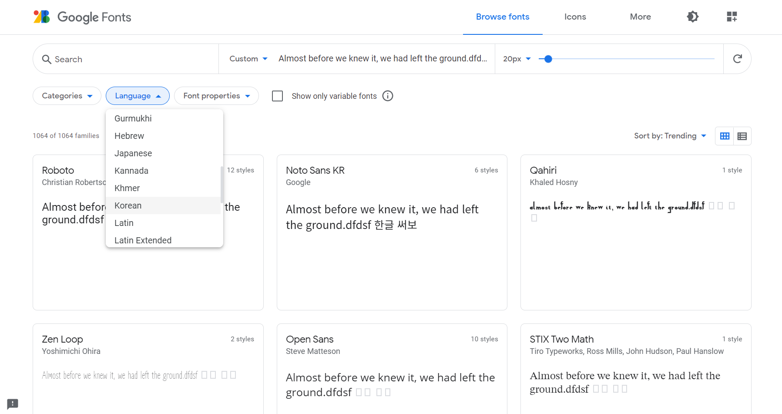Expand the Font properties filter

pyautogui.click(x=216, y=96)
